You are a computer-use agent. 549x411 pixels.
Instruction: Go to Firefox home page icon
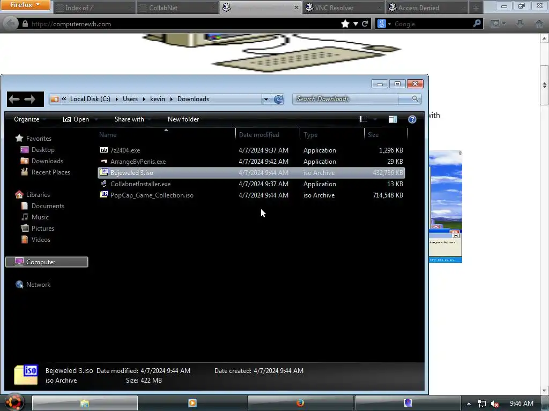(539, 24)
